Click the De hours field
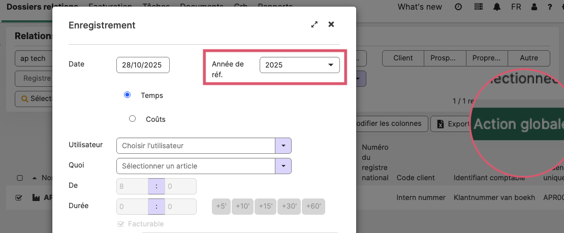The width and height of the screenshot is (564, 233). (x=133, y=186)
